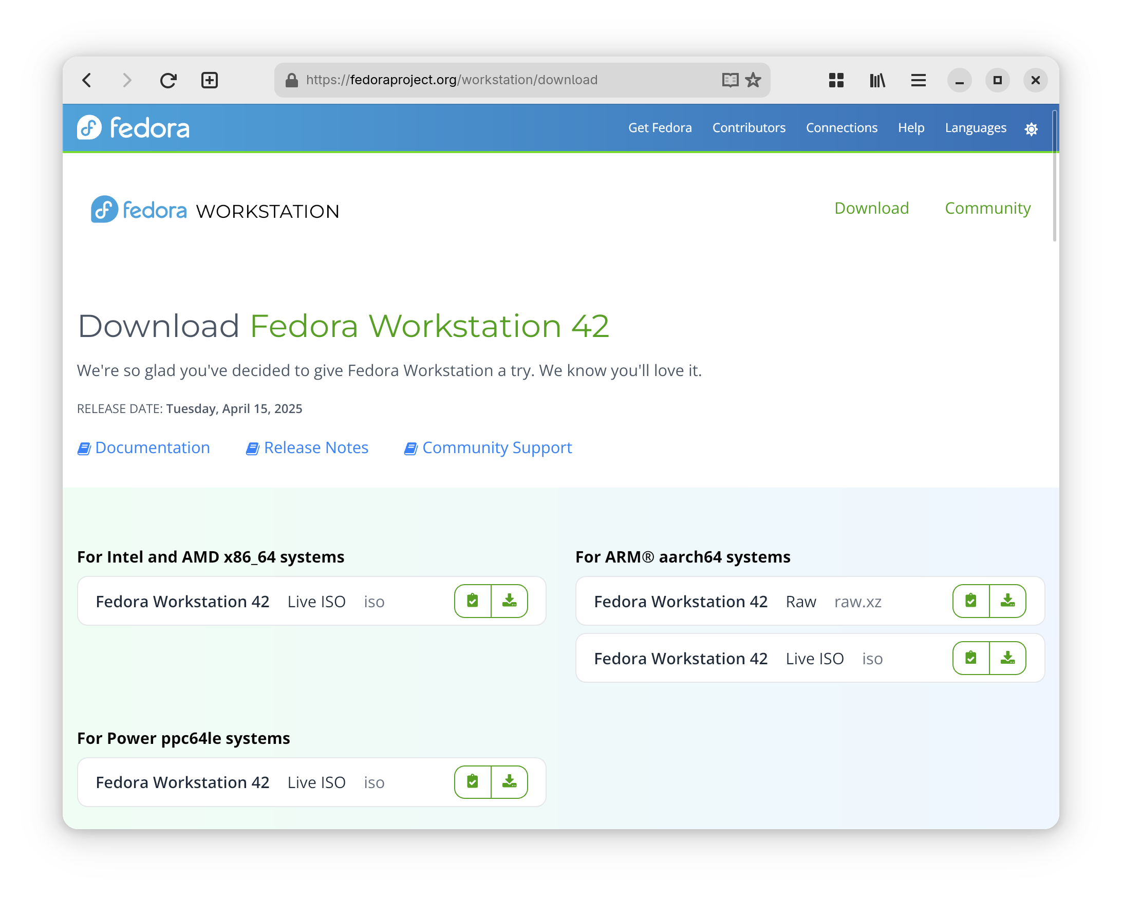Verify checksum for aarch64 Raw raw.xz
Screen dimensions: 1122x898
tap(970, 601)
